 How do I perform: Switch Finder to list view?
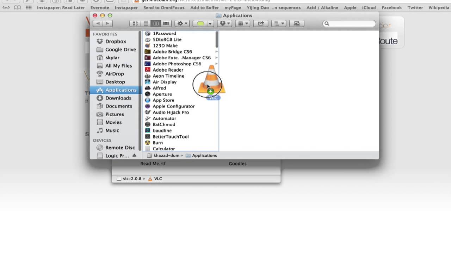pyautogui.click(x=146, y=24)
